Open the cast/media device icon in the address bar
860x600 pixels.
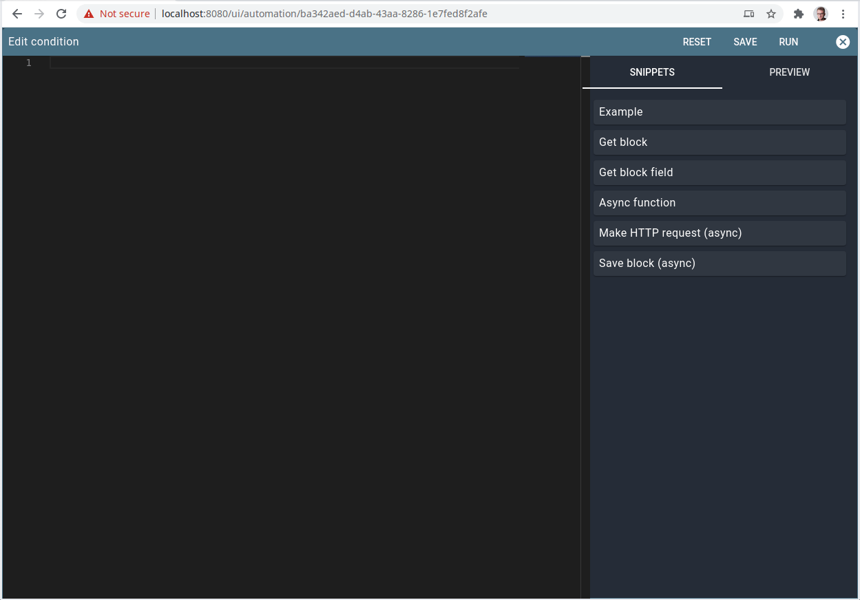tap(748, 14)
